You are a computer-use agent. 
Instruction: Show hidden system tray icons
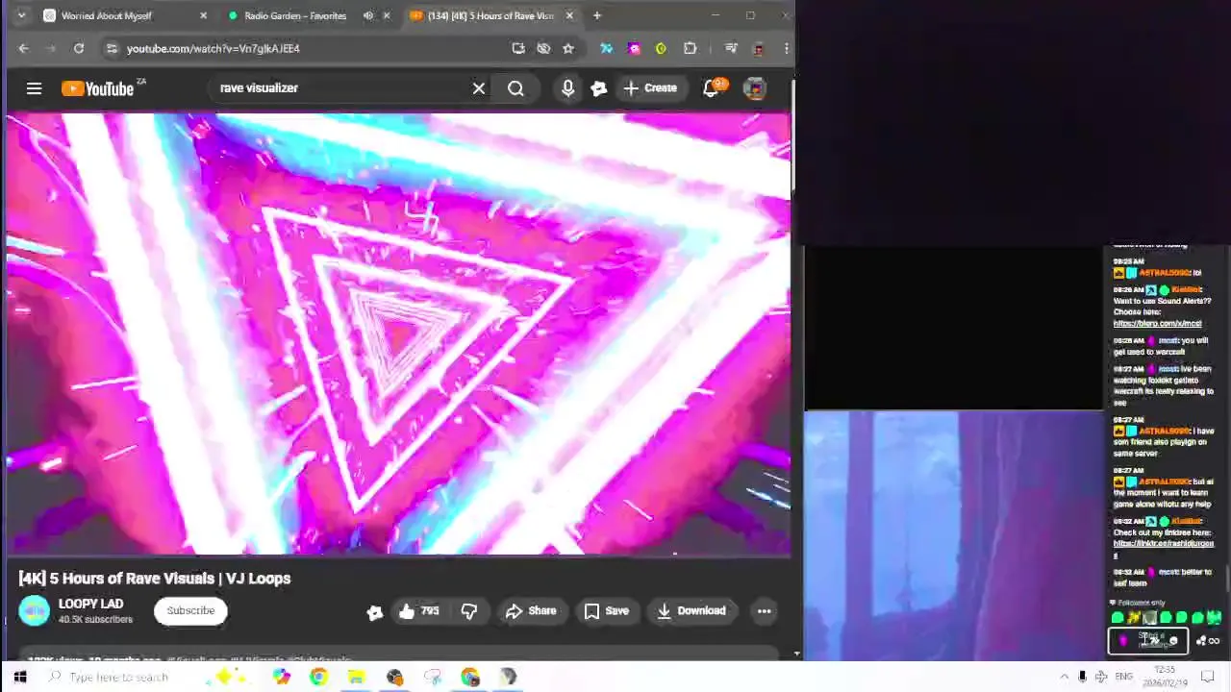(1064, 677)
